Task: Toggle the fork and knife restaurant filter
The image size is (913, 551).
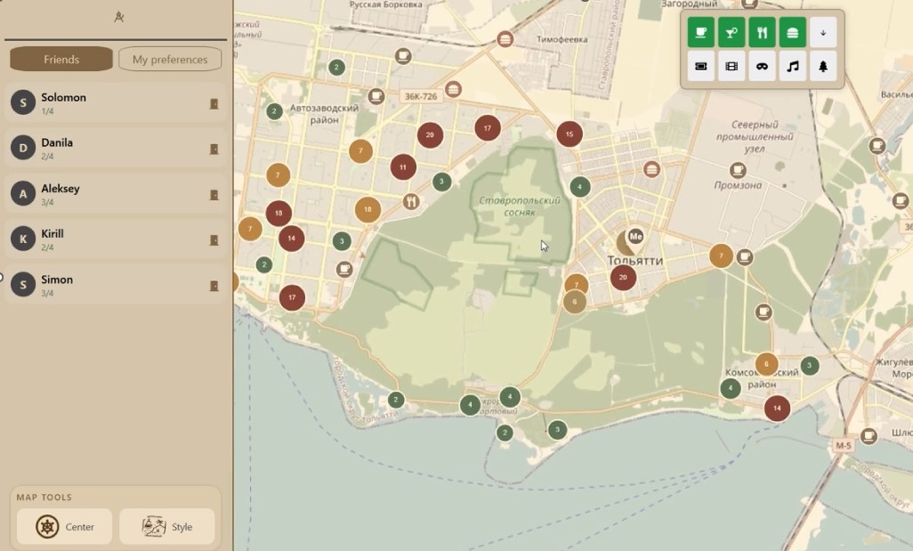Action: pyautogui.click(x=762, y=33)
